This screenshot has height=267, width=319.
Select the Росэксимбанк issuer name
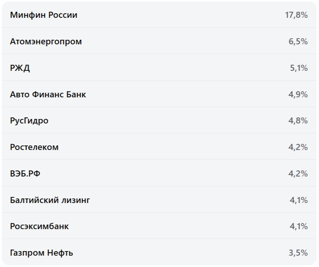[x=39, y=226]
